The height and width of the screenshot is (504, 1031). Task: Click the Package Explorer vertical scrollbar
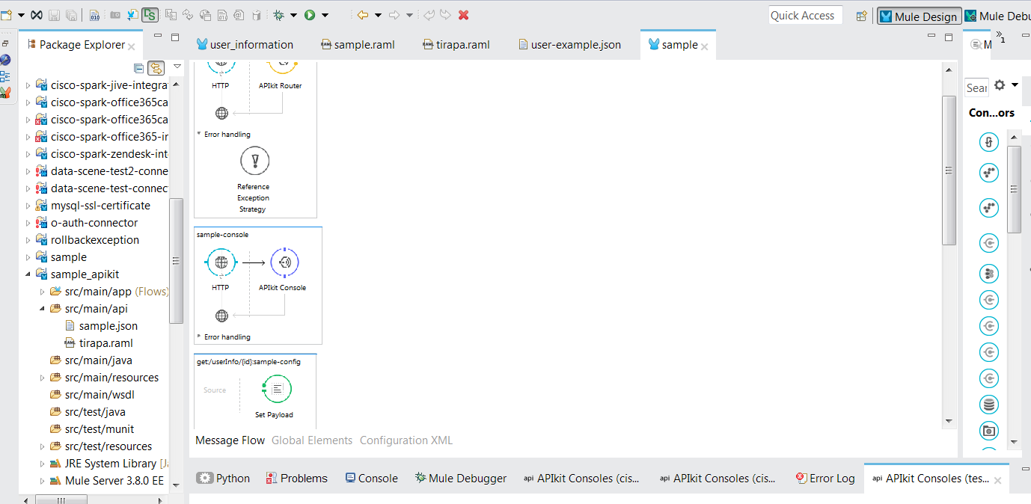[x=177, y=262]
